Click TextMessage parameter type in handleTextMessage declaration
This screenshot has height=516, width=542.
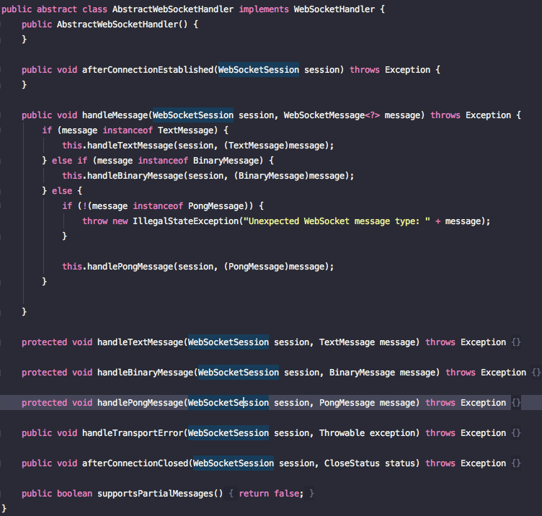[347, 342]
